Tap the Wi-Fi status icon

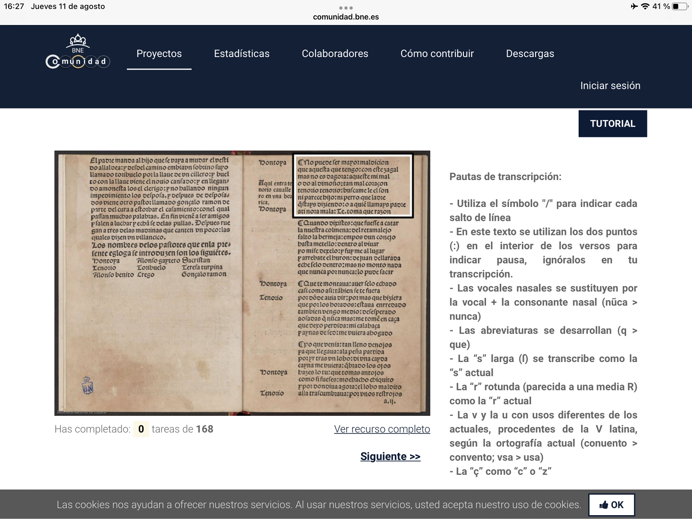click(x=645, y=6)
